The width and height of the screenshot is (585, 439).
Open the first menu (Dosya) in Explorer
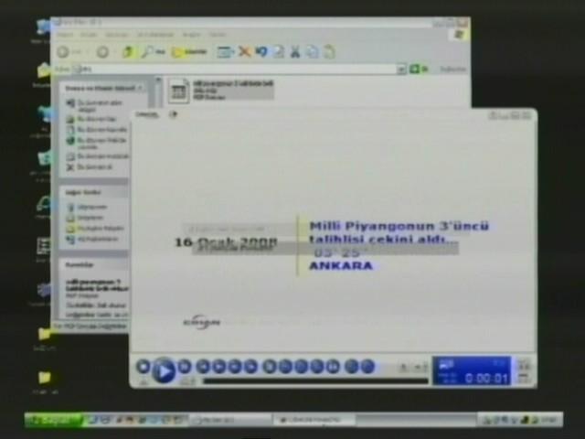(65, 35)
